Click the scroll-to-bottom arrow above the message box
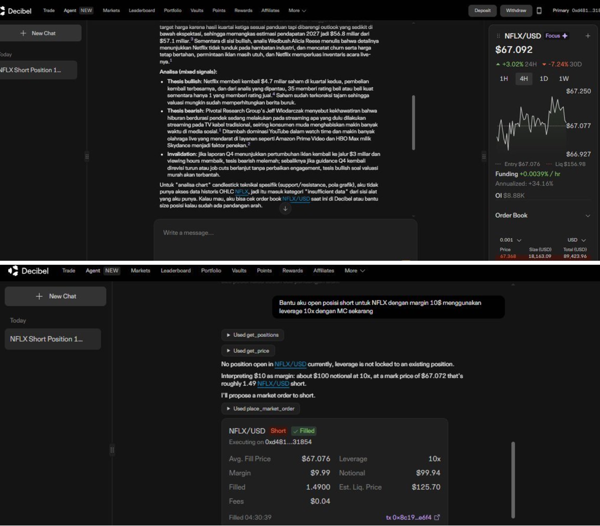The width and height of the screenshot is (600, 526). coord(285,209)
